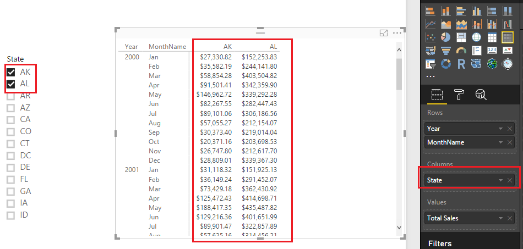Select the slicer visual

(x=430, y=63)
